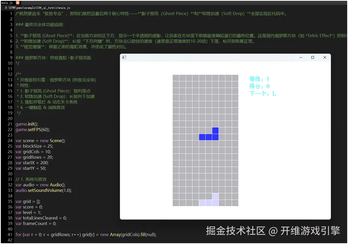Switch to the main.js editor tab
Screen dimensions: 348x244
pyautogui.click(x=6, y=2)
